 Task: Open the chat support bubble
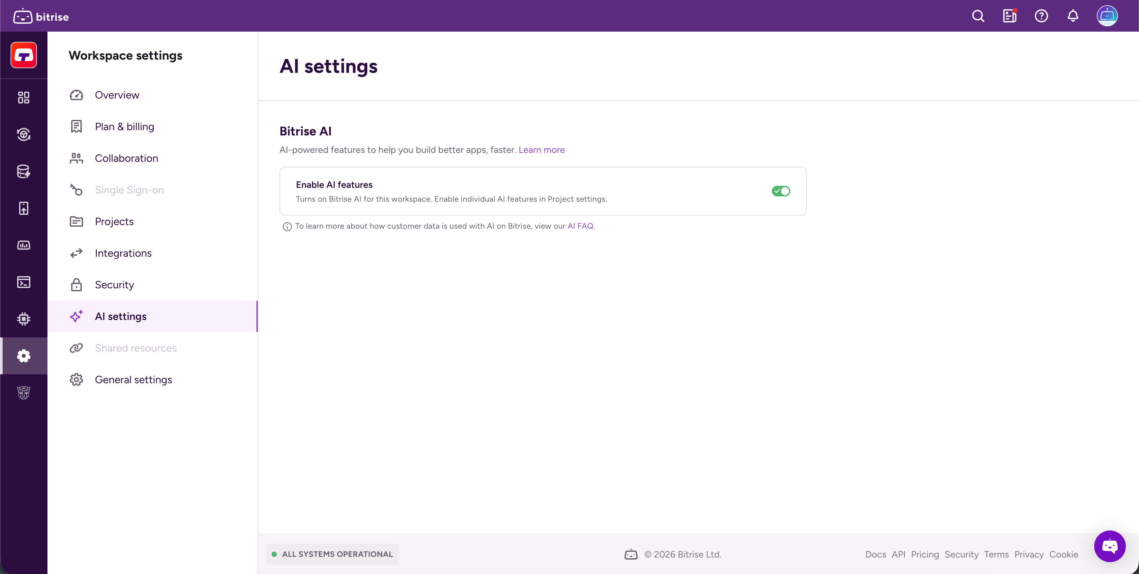coord(1110,546)
